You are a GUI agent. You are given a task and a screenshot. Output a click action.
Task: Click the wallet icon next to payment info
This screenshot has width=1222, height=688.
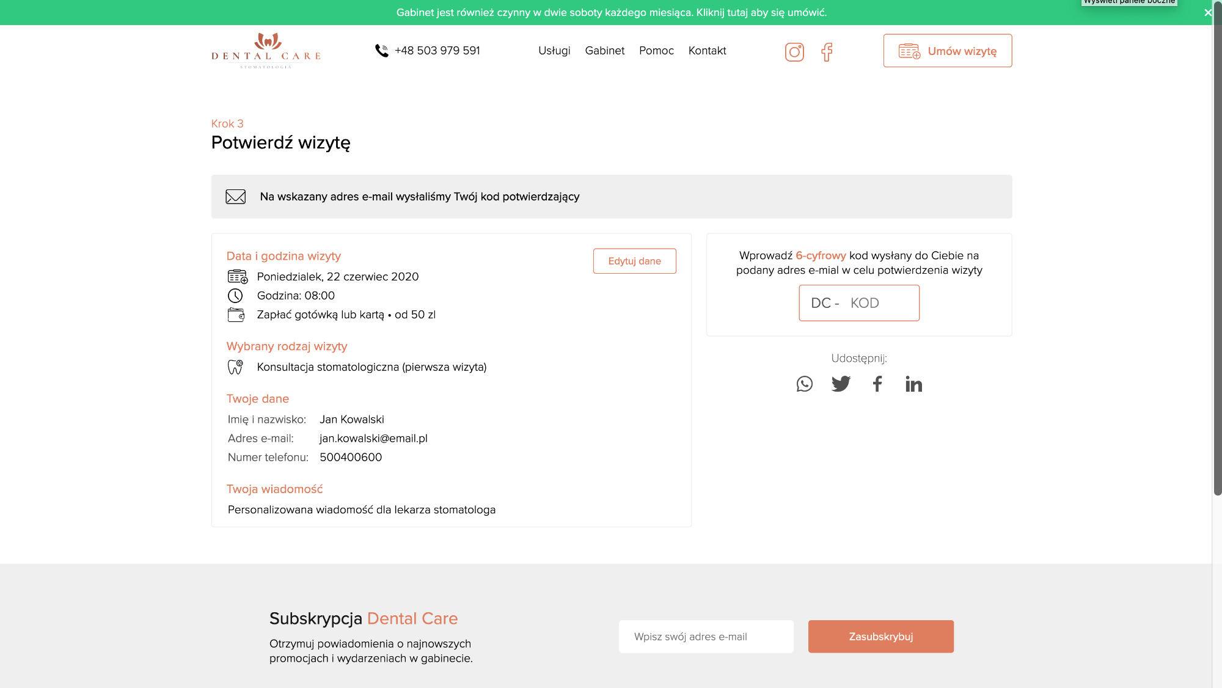(236, 315)
